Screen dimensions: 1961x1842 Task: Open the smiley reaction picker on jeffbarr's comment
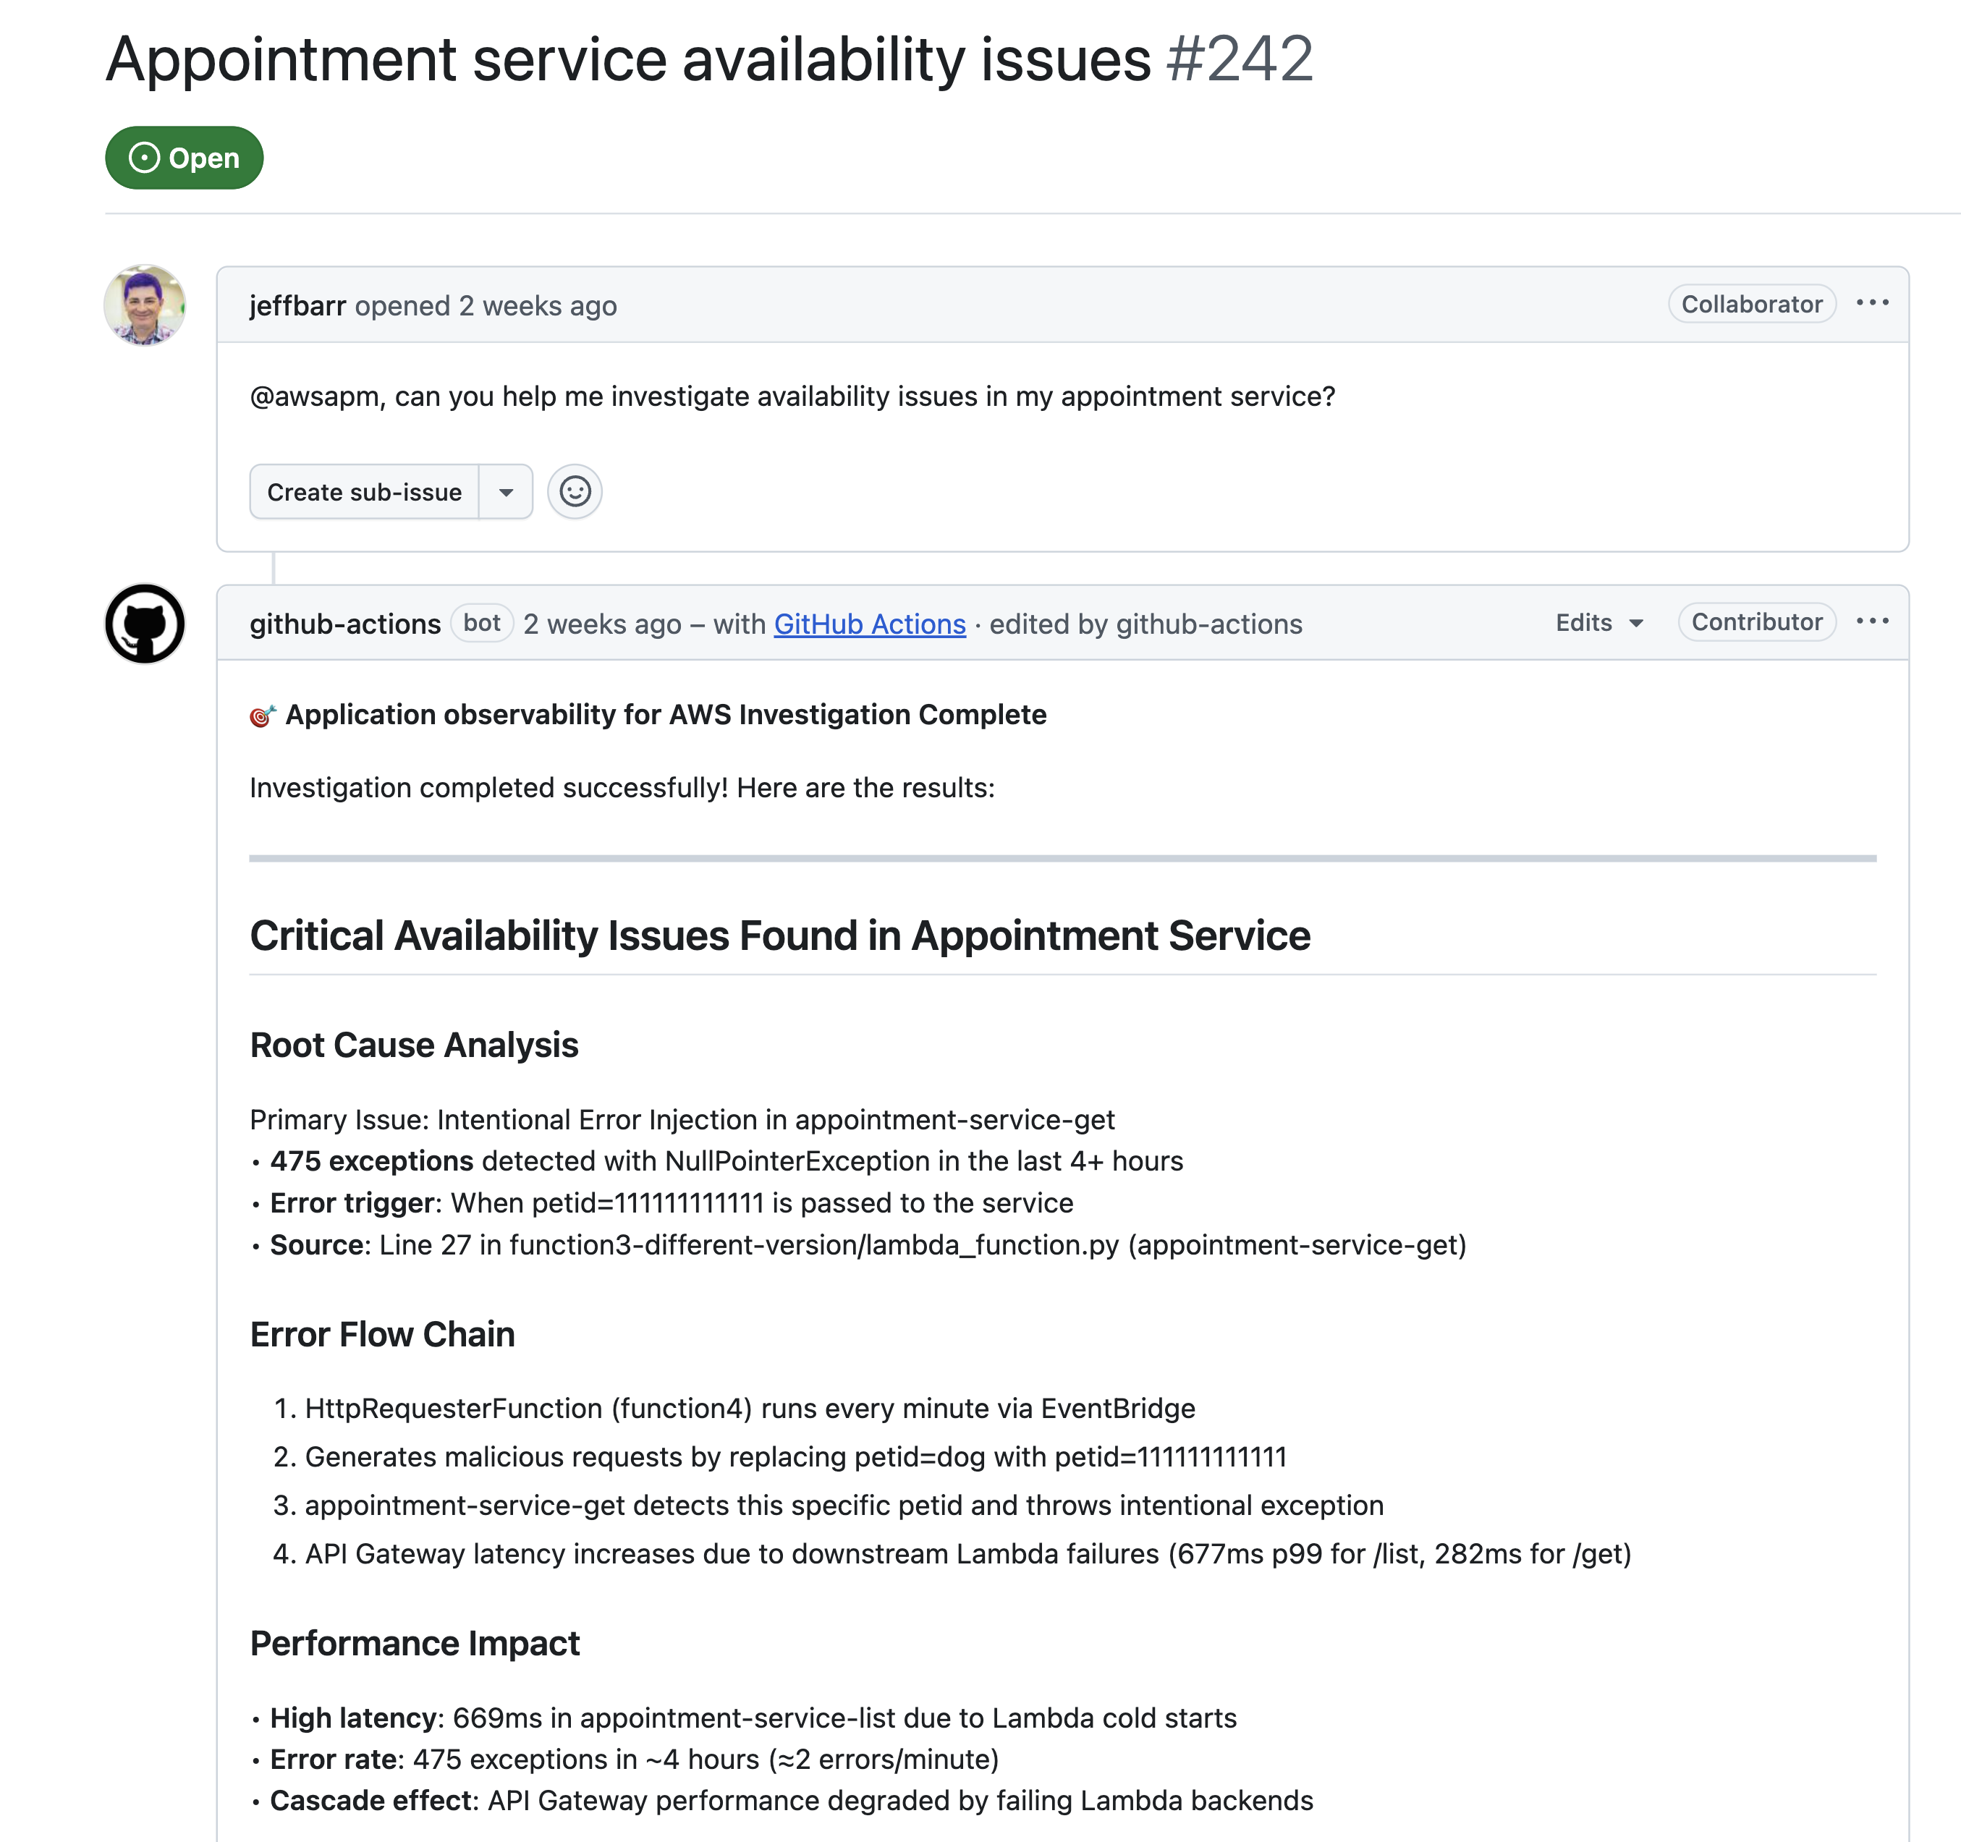coord(575,491)
